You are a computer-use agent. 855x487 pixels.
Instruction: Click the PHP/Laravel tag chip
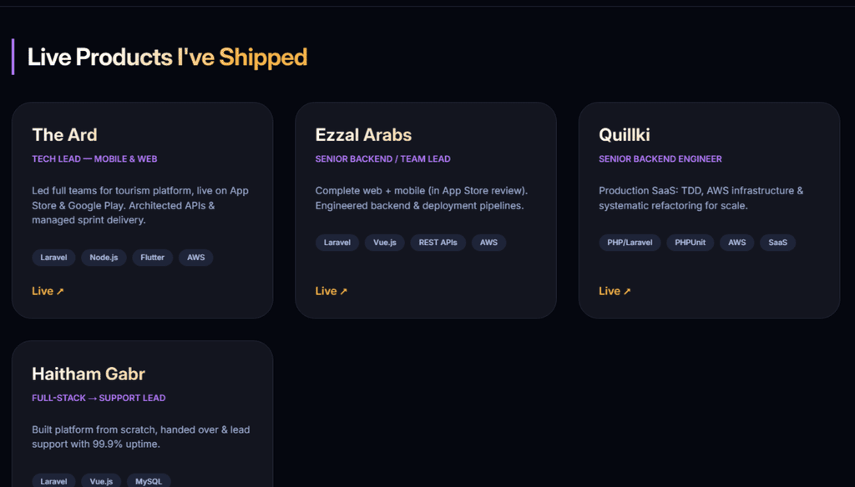coord(630,243)
